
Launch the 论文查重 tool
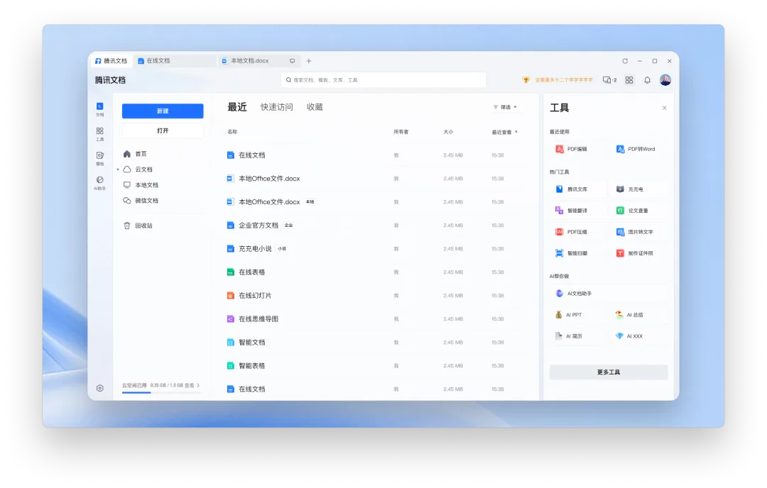click(639, 211)
